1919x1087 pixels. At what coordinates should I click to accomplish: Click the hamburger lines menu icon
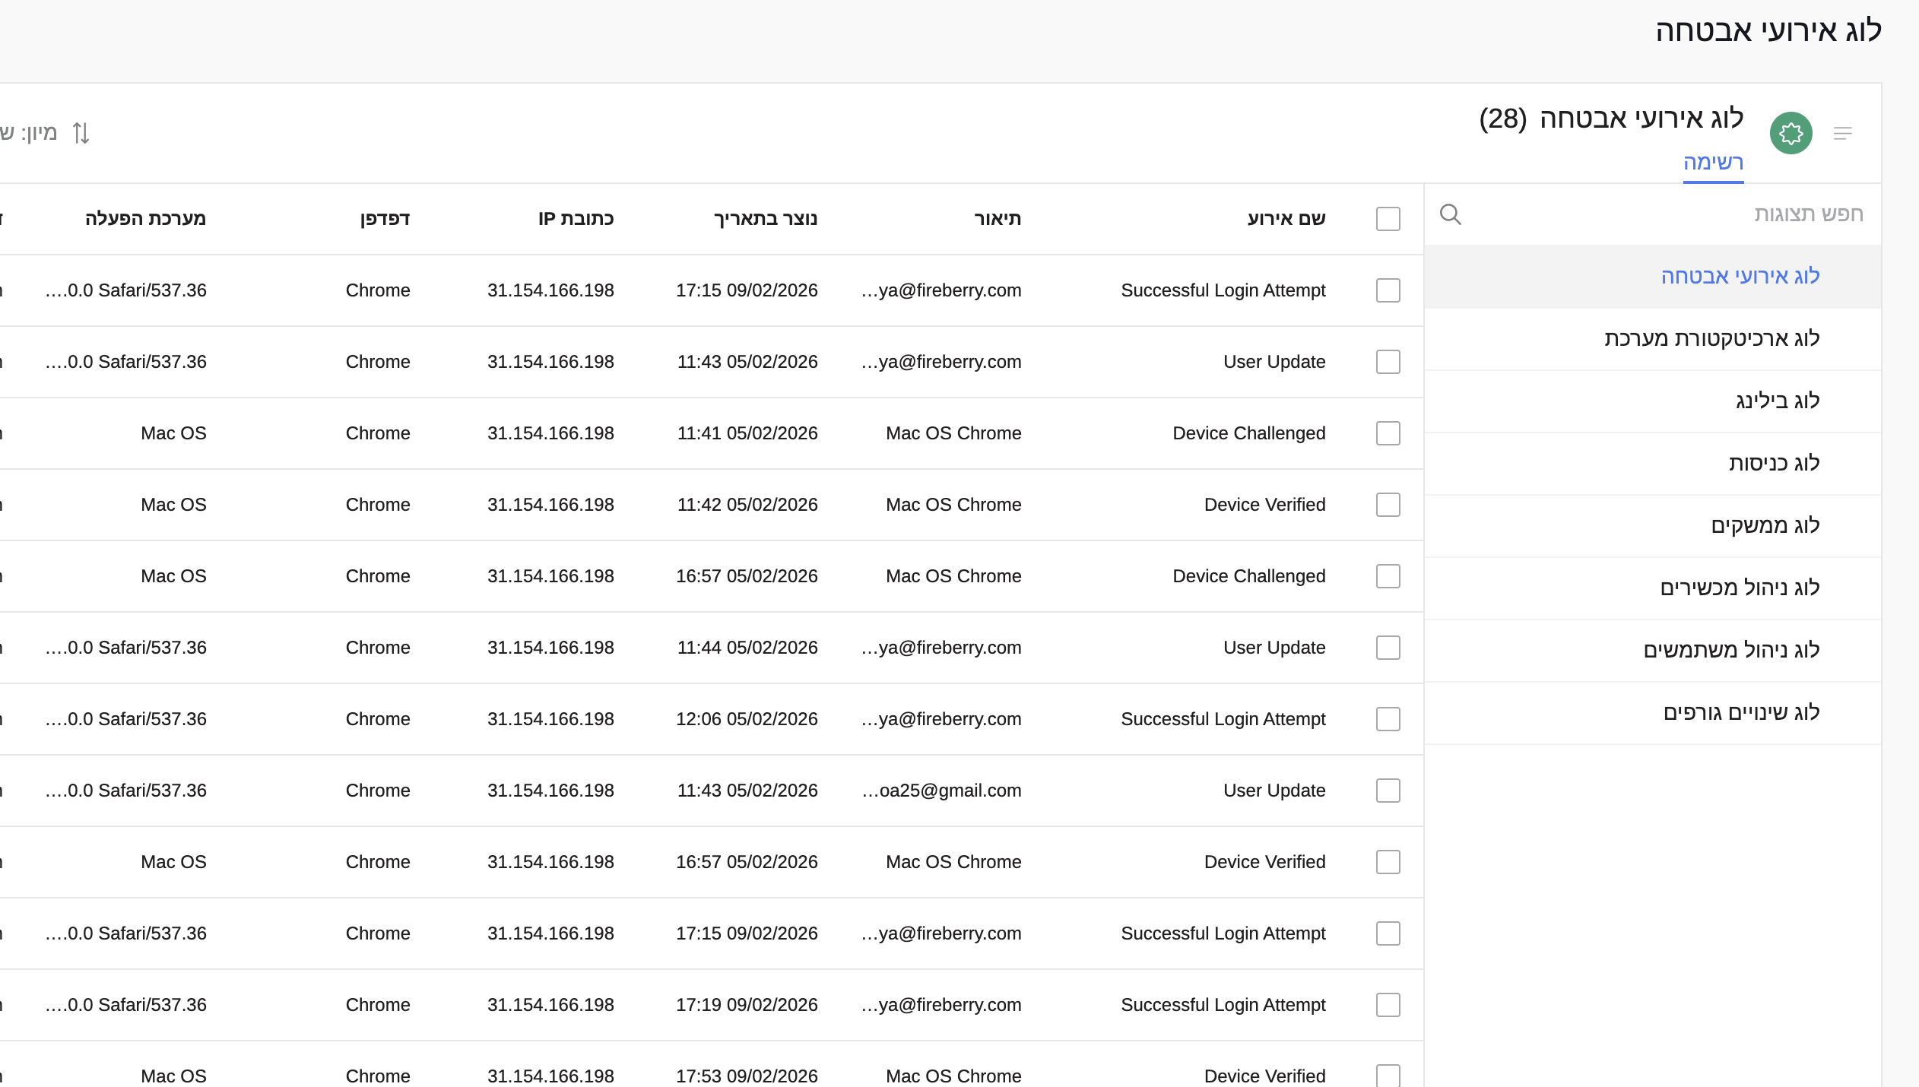(x=1842, y=134)
